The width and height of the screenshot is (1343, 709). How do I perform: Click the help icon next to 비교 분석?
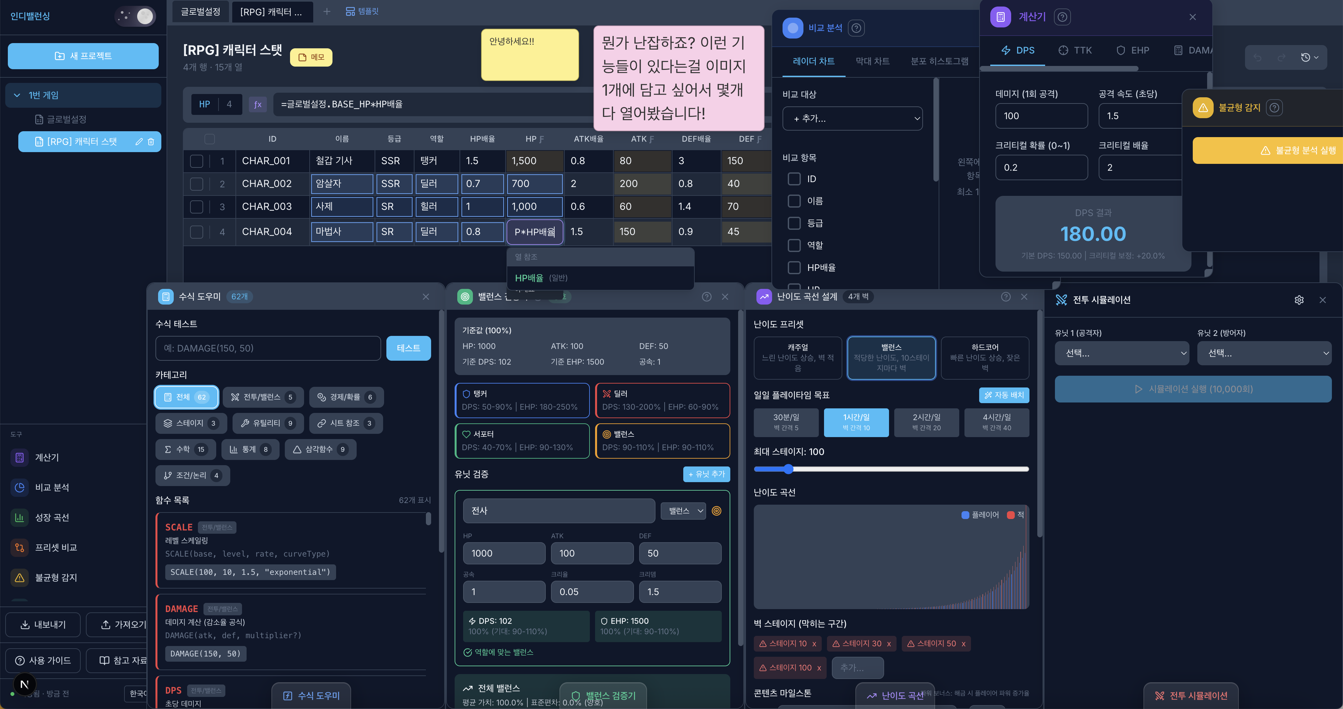[856, 28]
